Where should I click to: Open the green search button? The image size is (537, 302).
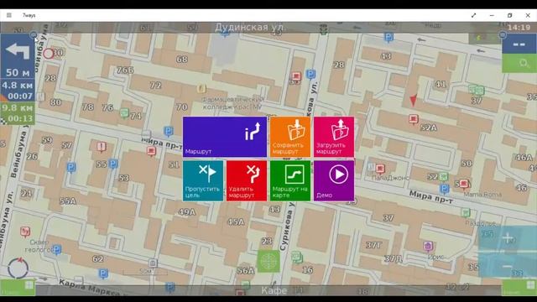(519, 64)
